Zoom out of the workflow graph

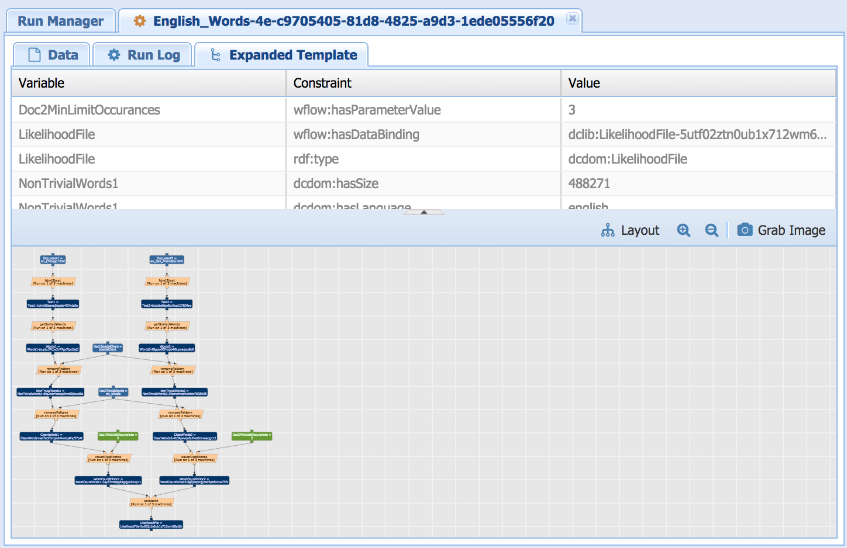(711, 230)
